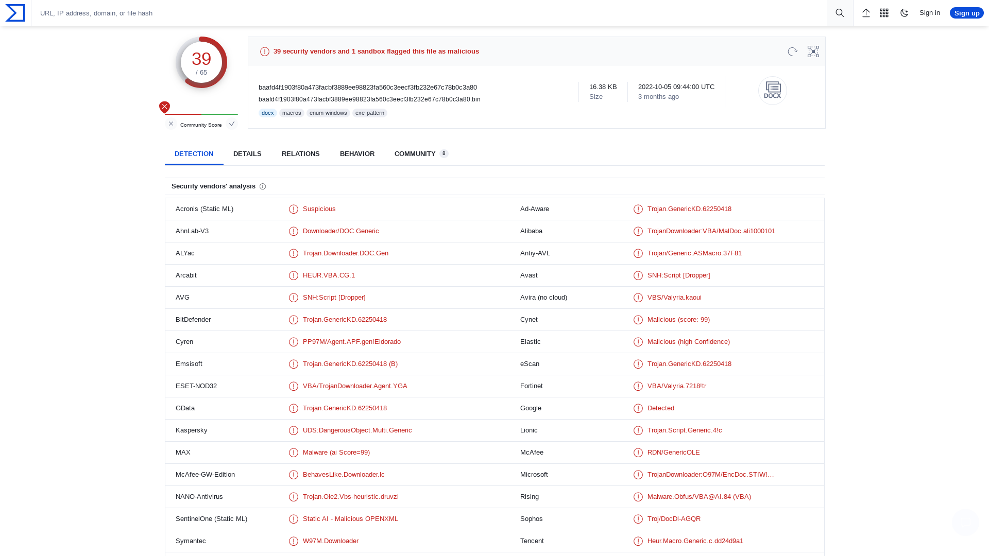Click the search magnifier icon
989x556 pixels.
tap(840, 13)
